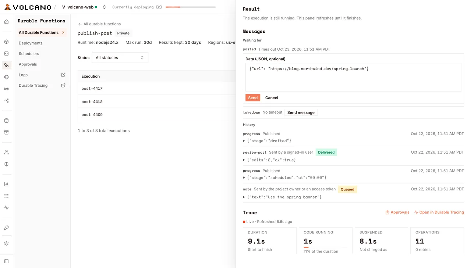Open Approvals in the side menu
This screenshot has width=471, height=268.
pos(28,64)
